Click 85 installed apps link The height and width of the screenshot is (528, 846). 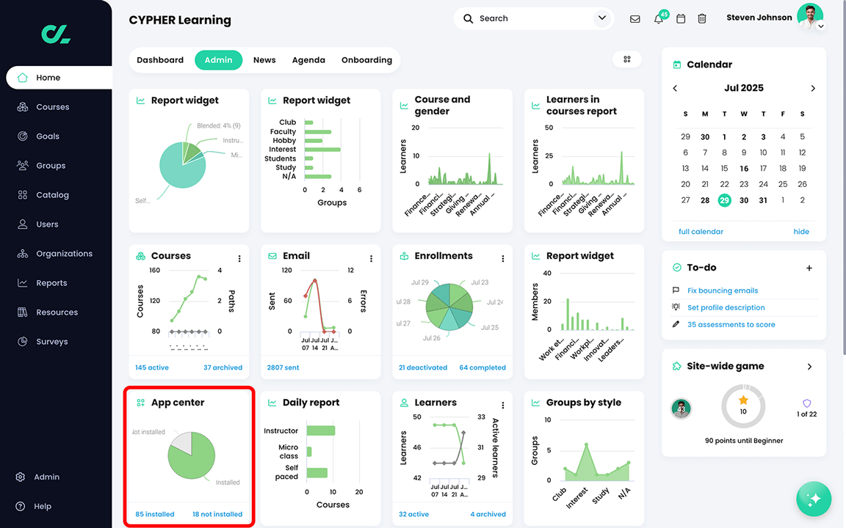[155, 514]
